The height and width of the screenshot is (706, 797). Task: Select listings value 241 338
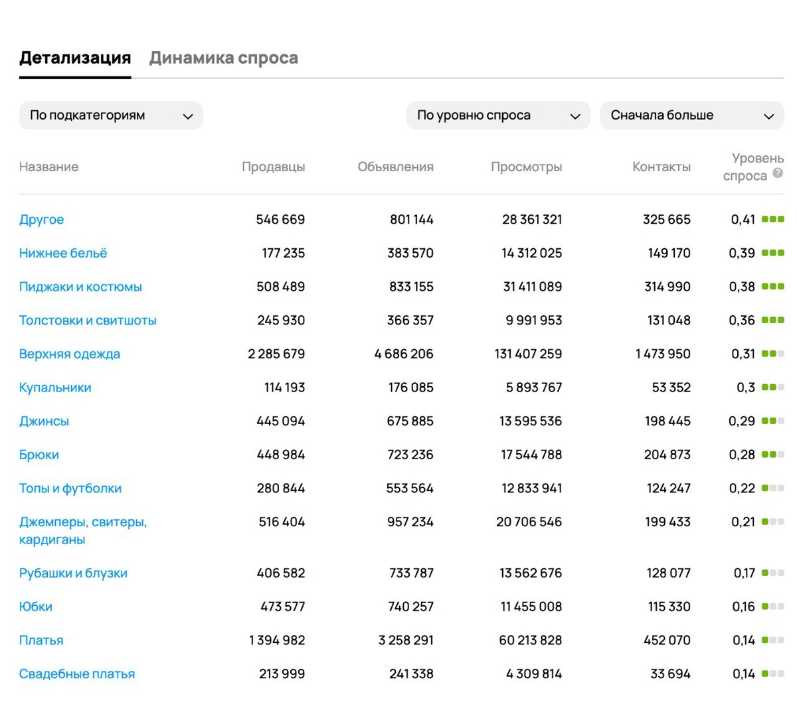point(411,674)
